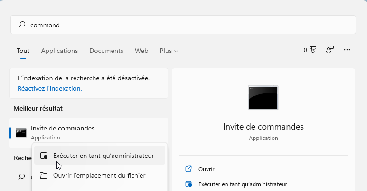Click the web search magnifier icon below Recherche
This screenshot has width=367, height=191.
click(x=21, y=176)
